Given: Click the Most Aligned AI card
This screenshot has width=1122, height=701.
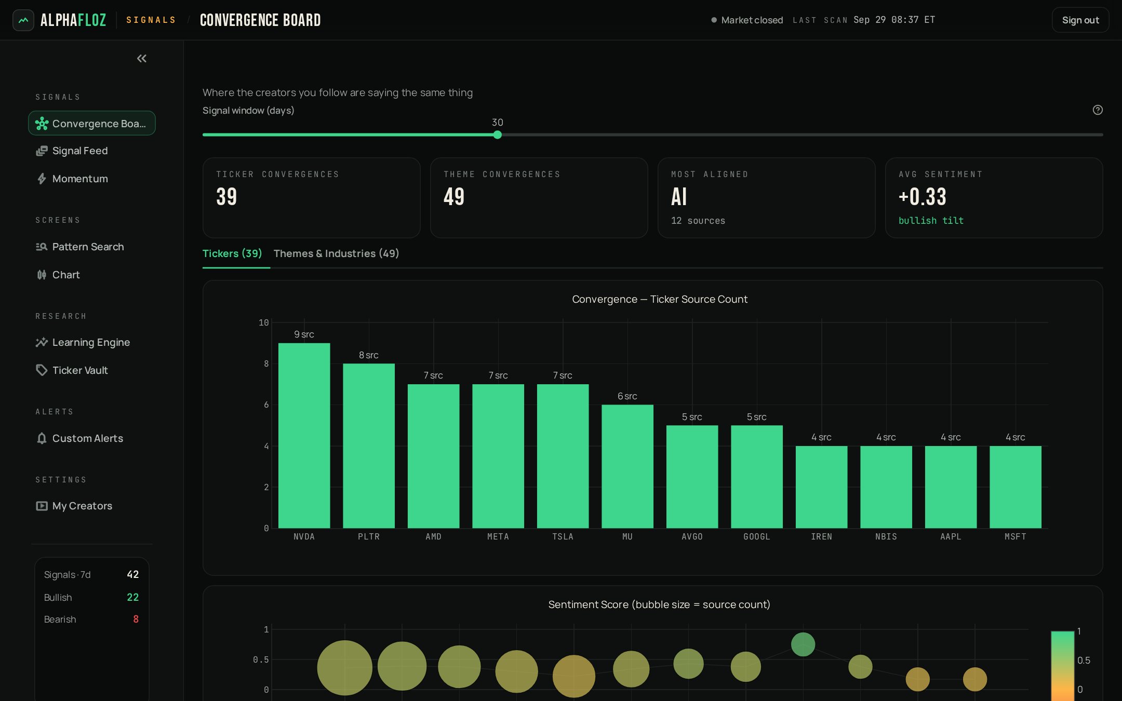Looking at the screenshot, I should [x=767, y=198].
